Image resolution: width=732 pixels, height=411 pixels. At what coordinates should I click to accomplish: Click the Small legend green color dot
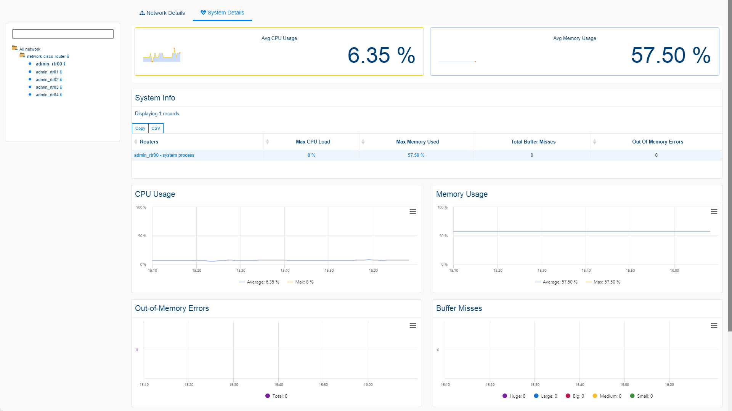632,396
